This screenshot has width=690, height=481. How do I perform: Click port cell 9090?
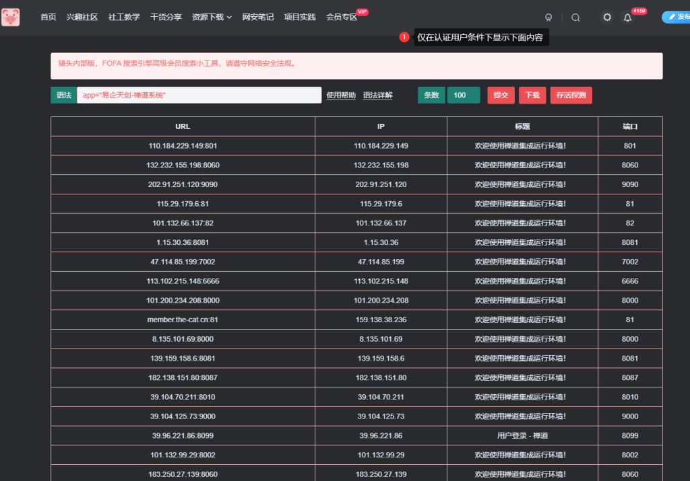630,184
